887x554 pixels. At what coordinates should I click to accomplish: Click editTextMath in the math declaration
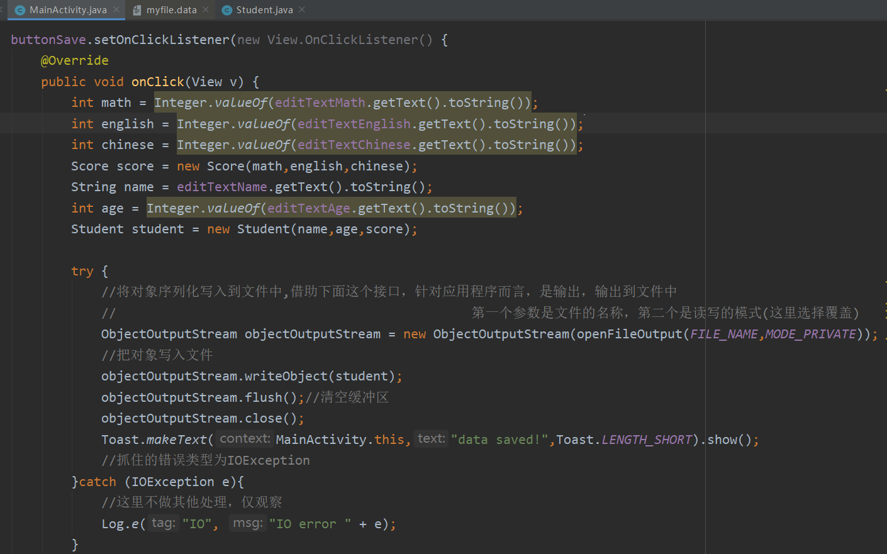[320, 102]
